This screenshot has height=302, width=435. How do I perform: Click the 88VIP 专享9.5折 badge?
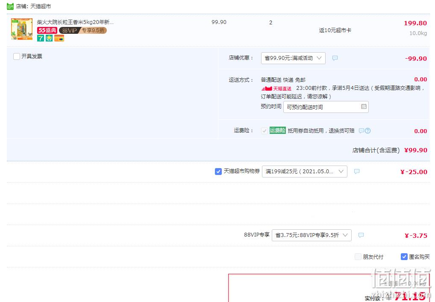[82, 30]
